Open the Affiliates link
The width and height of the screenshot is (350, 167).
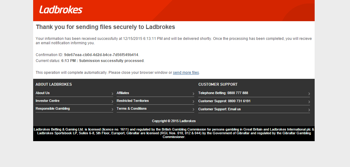coord(123,93)
